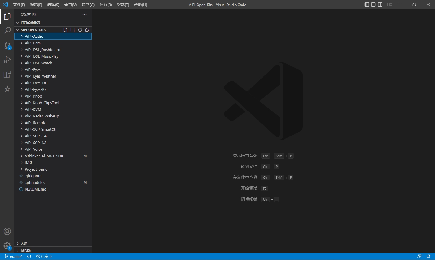Open the star favorites icon in activity bar
The width and height of the screenshot is (435, 260).
7,89
